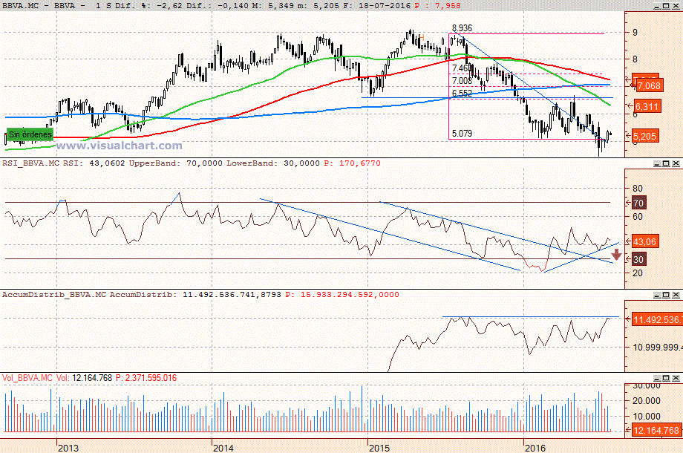683x453 pixels.
Task: Maximize the Vol_BBVA.MC volume panel
Action: (x=666, y=378)
